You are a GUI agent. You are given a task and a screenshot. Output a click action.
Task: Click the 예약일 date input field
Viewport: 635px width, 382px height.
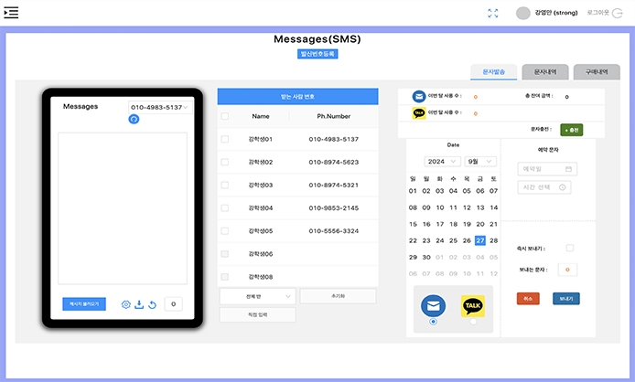pos(546,169)
